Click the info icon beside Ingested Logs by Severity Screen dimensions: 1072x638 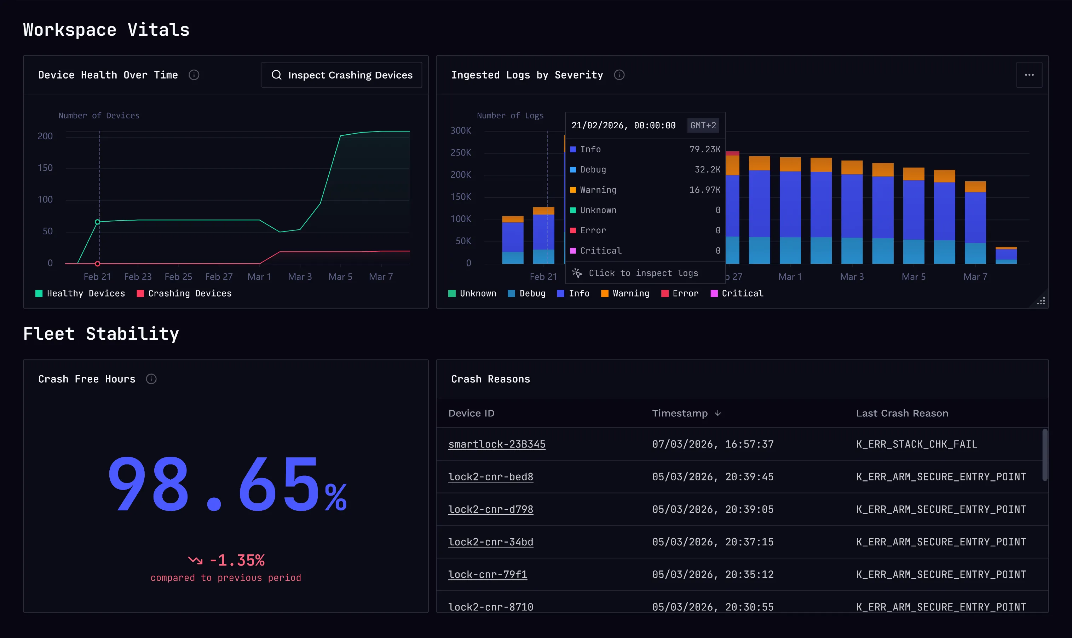pos(619,75)
